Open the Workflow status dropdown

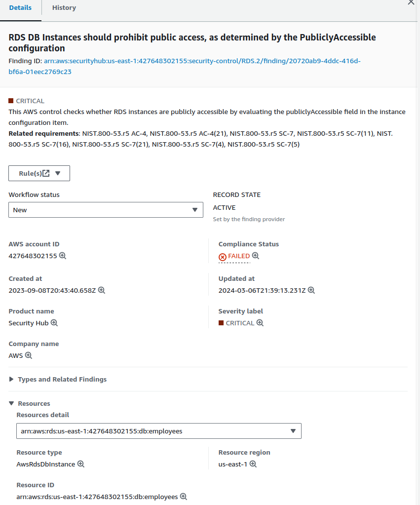(x=106, y=210)
